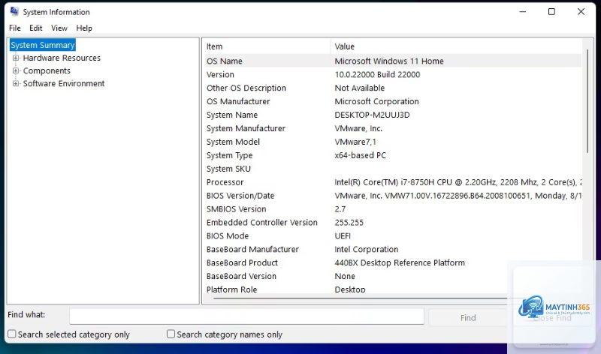Select the BIOS Mode row

pyautogui.click(x=392, y=235)
